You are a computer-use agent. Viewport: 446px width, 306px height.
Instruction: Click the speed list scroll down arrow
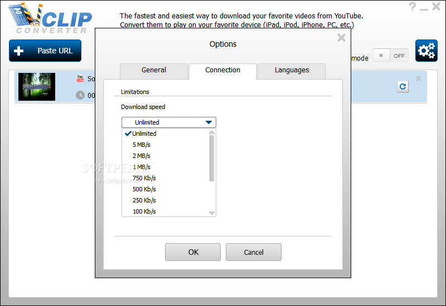(212, 213)
